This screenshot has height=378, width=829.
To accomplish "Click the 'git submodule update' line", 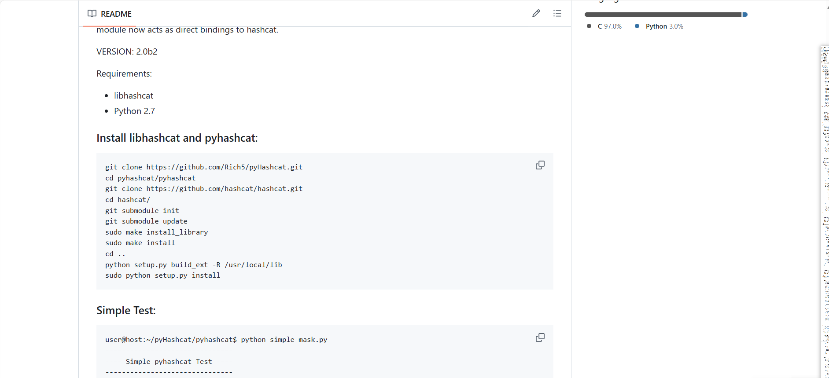I will click(146, 221).
